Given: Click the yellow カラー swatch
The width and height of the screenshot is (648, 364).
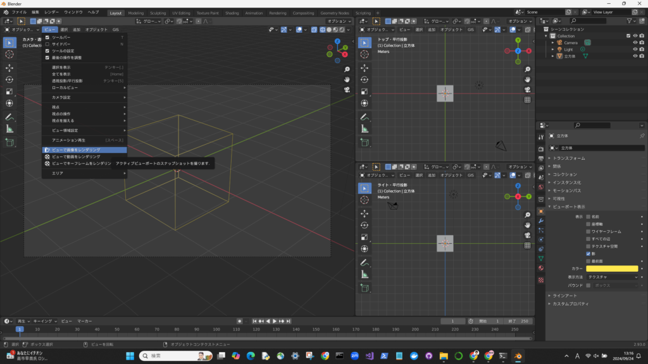Looking at the screenshot, I should [x=611, y=269].
